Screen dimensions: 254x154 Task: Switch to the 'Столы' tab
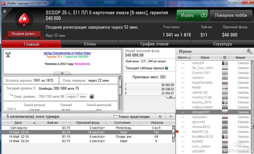click(90, 44)
